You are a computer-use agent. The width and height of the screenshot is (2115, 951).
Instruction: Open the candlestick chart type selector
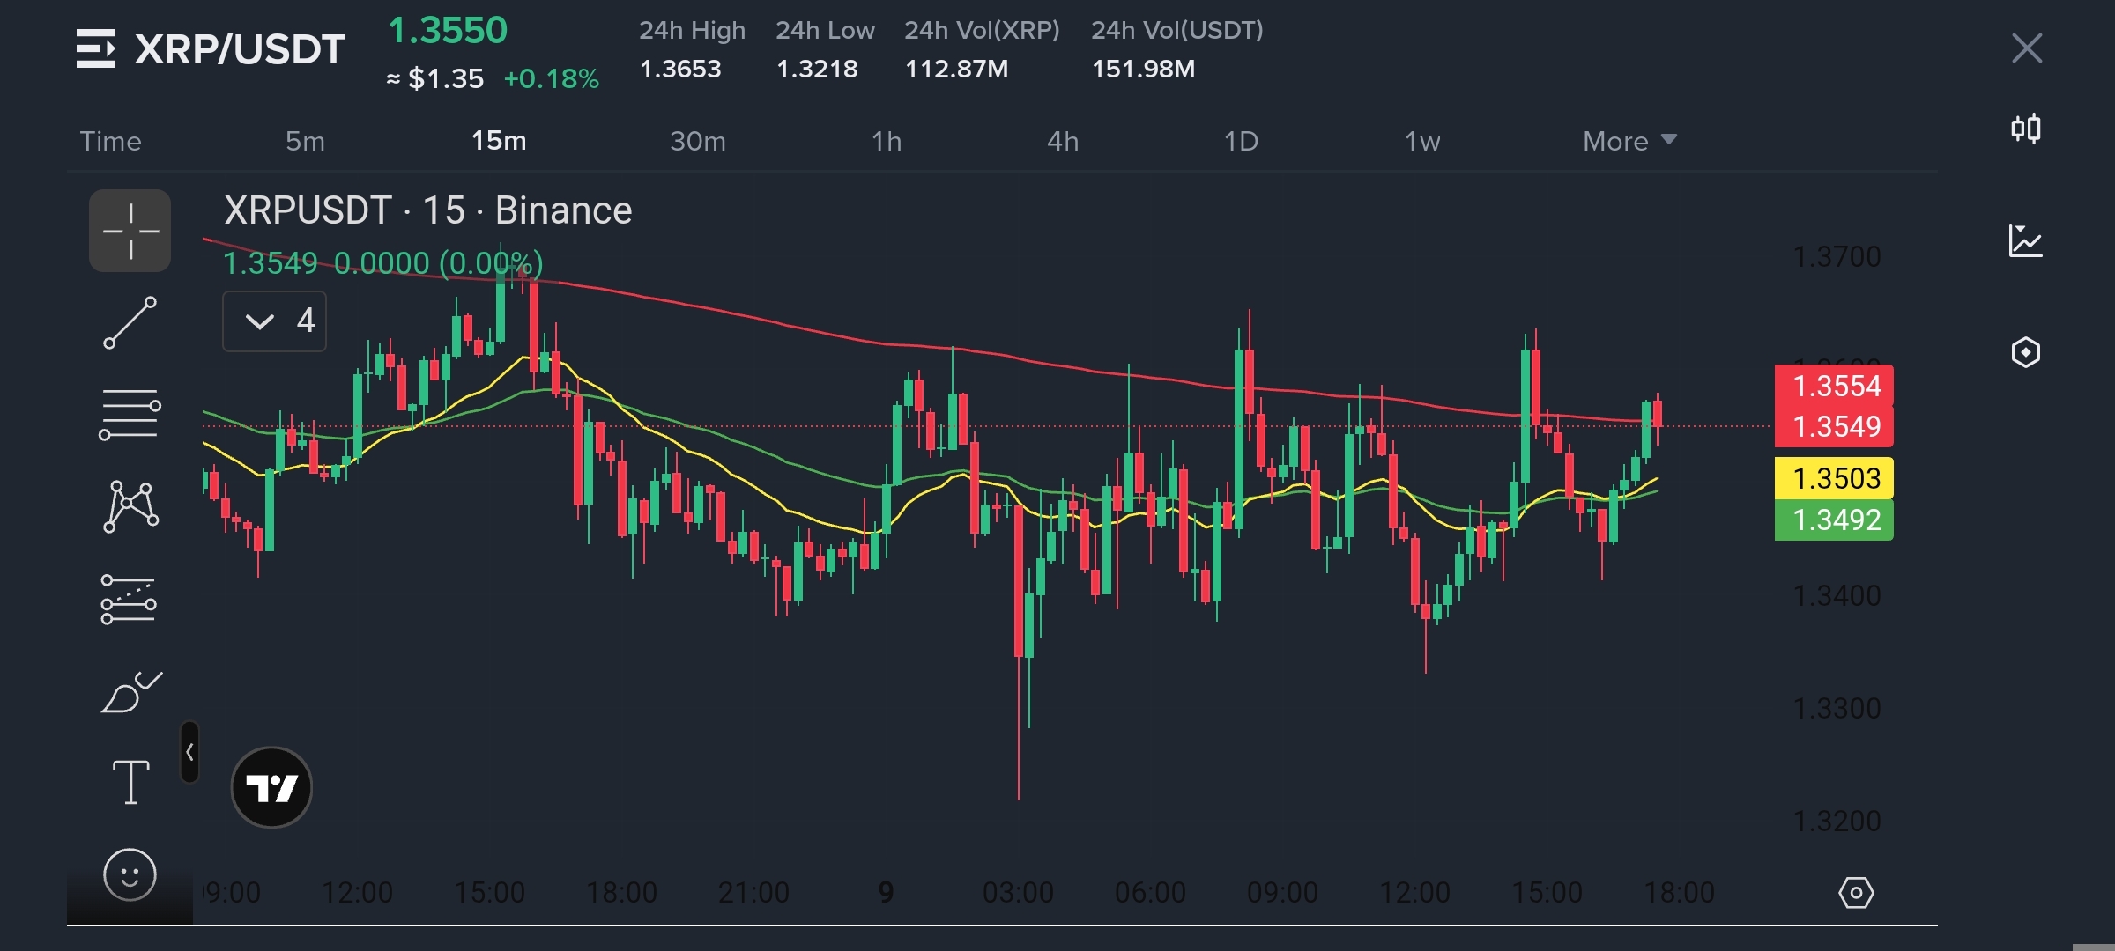pos(2025,129)
